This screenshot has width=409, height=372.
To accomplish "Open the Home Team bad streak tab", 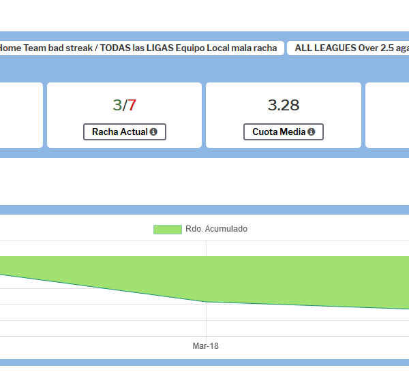I will (x=139, y=48).
